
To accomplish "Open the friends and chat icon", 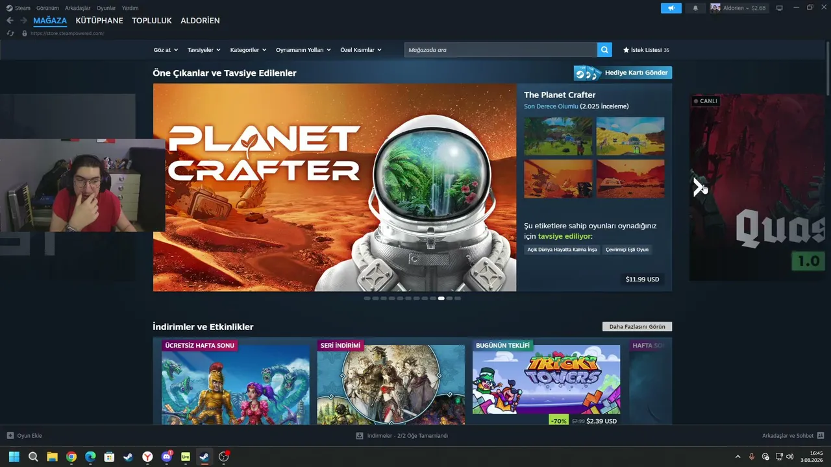I will click(821, 436).
